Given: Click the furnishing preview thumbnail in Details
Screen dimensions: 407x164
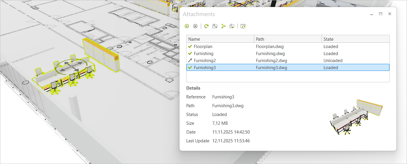Looking at the screenshot, I should [356, 117].
